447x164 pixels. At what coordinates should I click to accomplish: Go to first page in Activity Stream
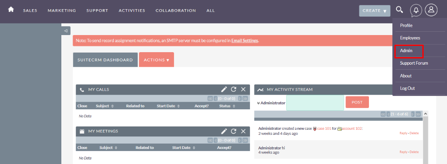(x=383, y=114)
